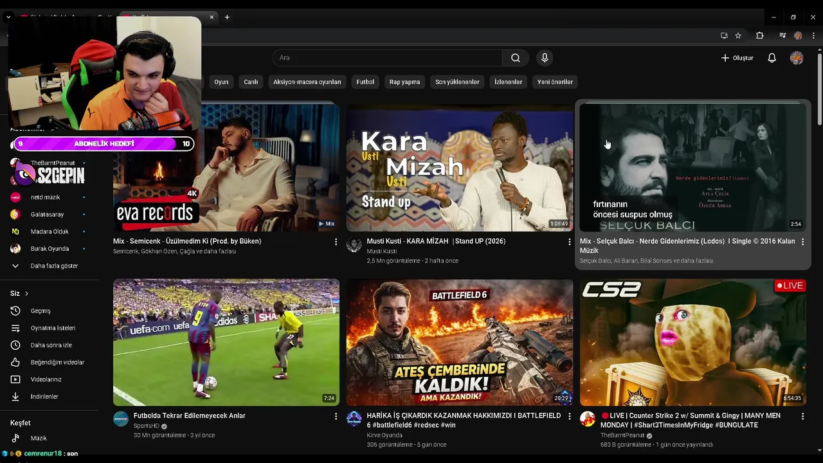Open Madara Olduk subscription channel
The width and height of the screenshot is (823, 463).
(x=48, y=232)
